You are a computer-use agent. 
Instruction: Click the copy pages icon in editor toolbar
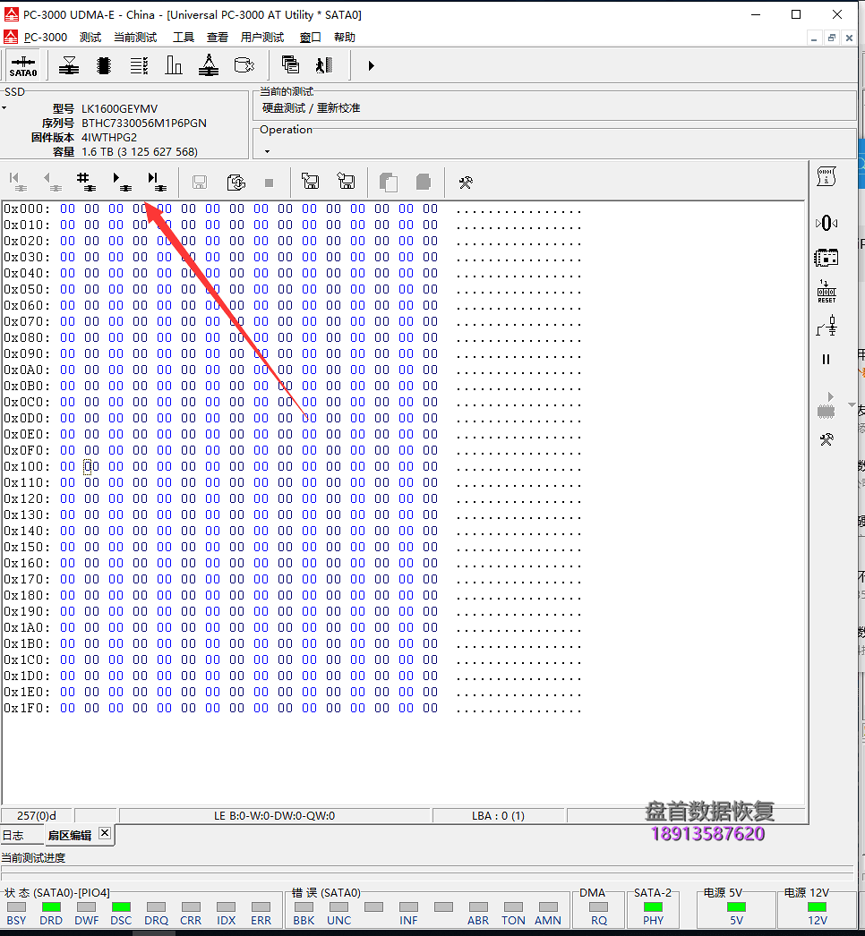coord(389,182)
